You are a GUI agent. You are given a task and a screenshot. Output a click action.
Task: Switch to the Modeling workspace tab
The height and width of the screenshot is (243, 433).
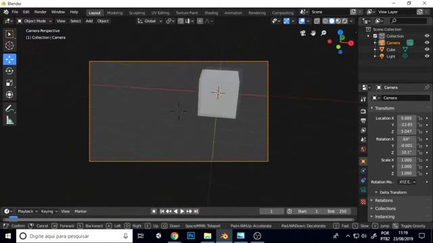(114, 13)
